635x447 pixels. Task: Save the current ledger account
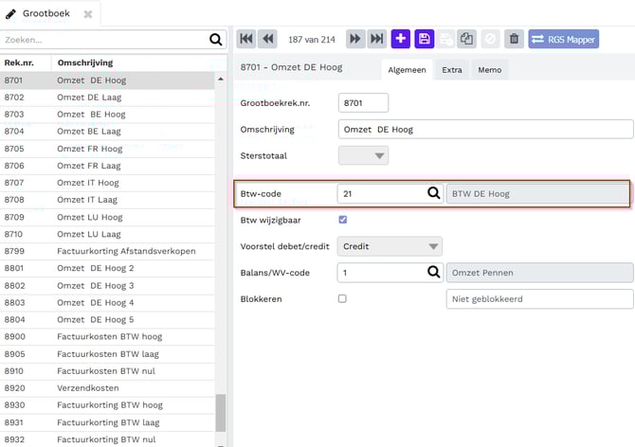coord(424,39)
